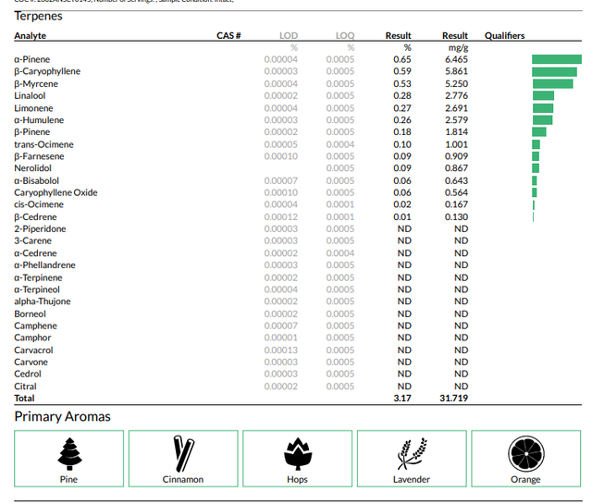This screenshot has width=592, height=504.
Task: Click the Primary Aromas heading
Action: (x=62, y=416)
